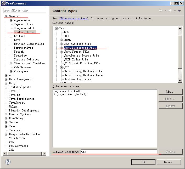Screen dimensions: 185x169
Task: Expand the Run/Debug preferences node
Action: click(6, 119)
